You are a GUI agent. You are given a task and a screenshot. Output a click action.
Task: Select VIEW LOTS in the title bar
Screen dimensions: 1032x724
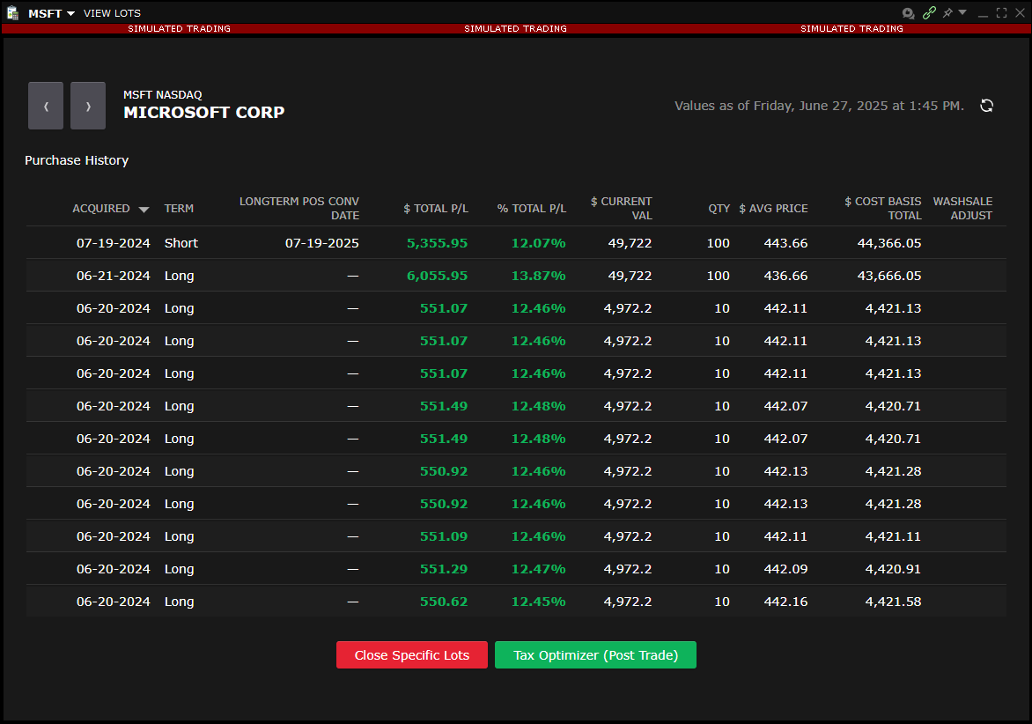click(112, 13)
